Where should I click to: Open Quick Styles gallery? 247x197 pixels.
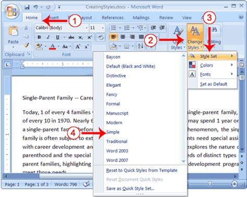click(178, 37)
